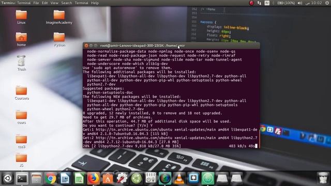Open the second drive icon in the dock
Viewport: 331px width, 186px height.
(236, 178)
